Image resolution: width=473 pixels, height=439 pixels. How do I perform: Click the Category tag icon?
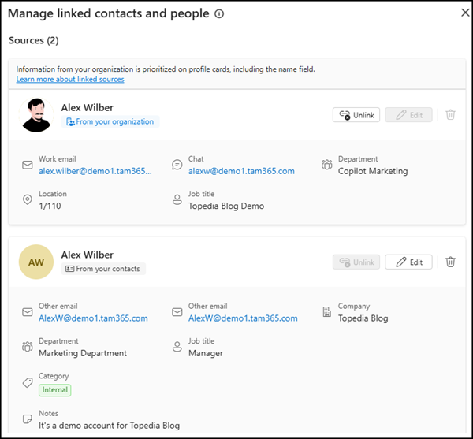(x=28, y=383)
